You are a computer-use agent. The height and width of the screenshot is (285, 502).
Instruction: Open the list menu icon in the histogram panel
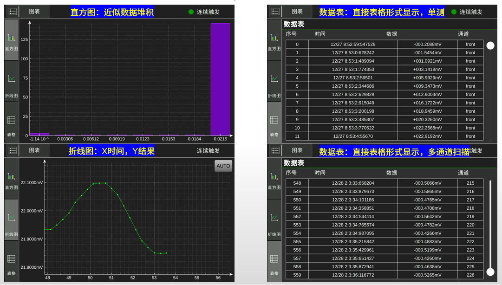(13, 12)
